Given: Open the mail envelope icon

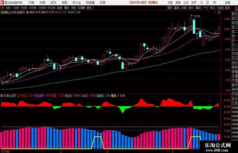Looking at the screenshot, I should pos(215,3).
